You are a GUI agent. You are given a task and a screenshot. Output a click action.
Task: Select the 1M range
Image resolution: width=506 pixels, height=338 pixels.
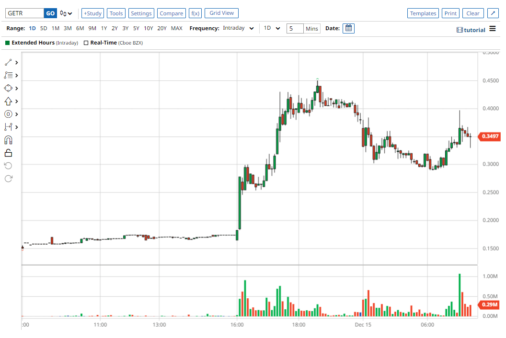(56, 28)
